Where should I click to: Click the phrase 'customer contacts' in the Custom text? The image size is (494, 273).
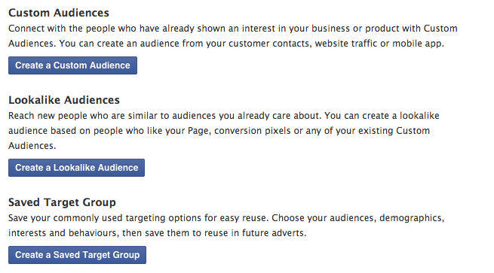270,44
